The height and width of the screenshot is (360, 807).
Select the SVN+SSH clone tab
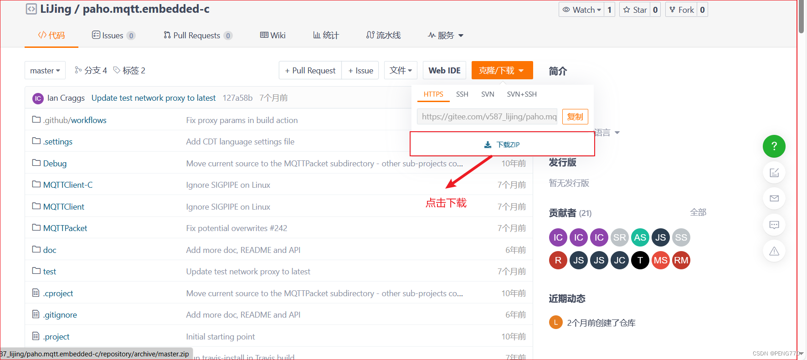522,94
